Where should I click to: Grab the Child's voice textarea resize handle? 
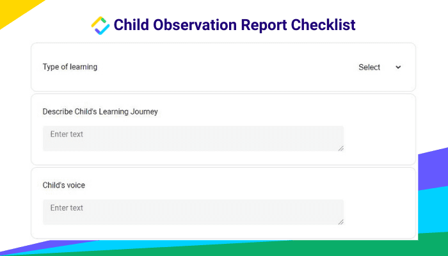click(x=340, y=222)
